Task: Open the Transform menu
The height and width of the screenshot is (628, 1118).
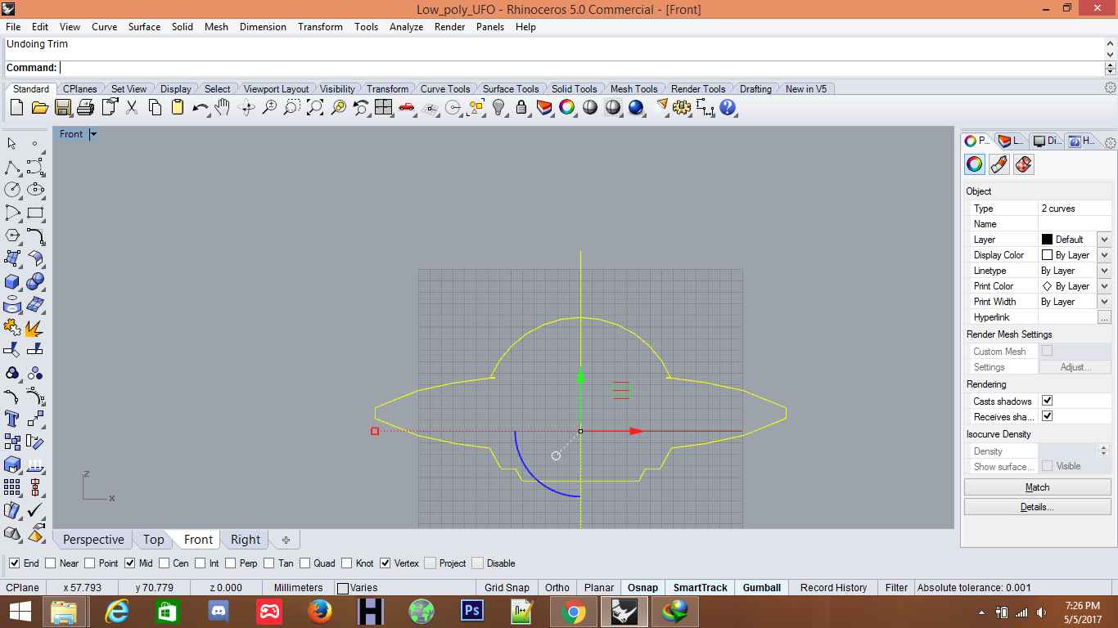Action: click(x=320, y=27)
